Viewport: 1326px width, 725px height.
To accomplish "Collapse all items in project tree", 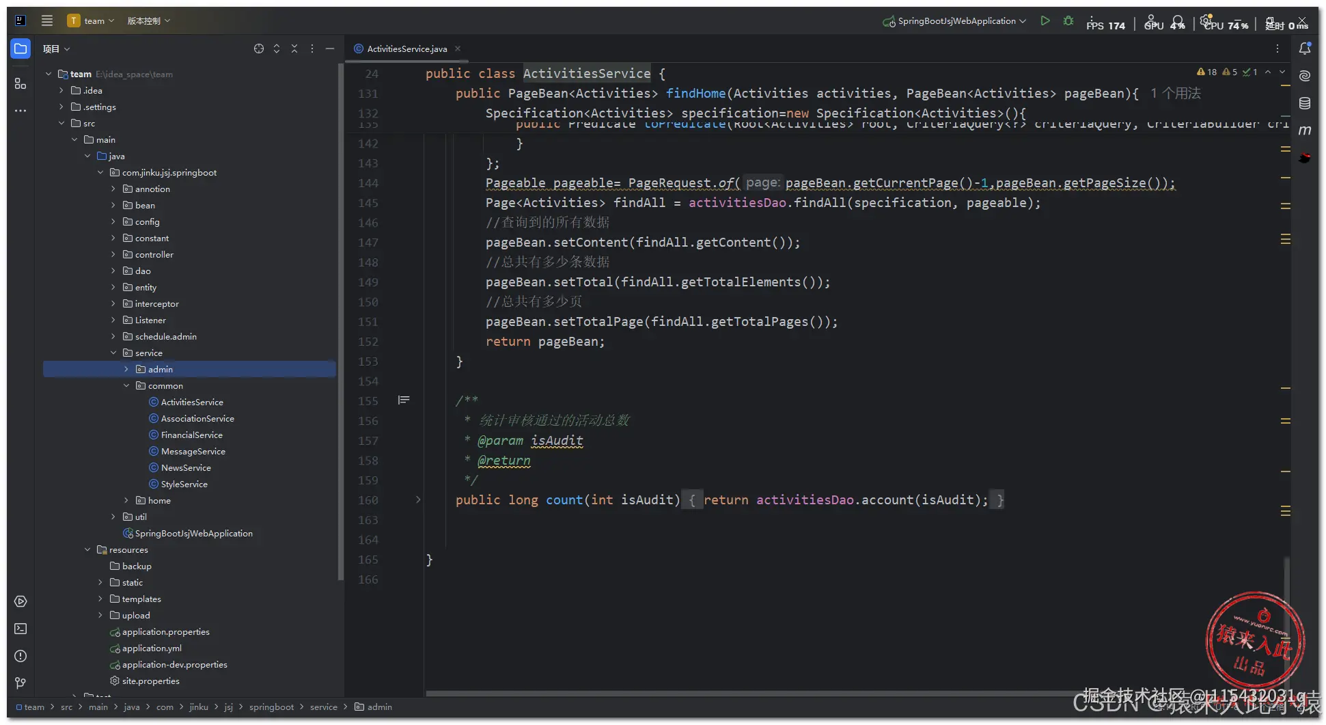I will click(294, 49).
